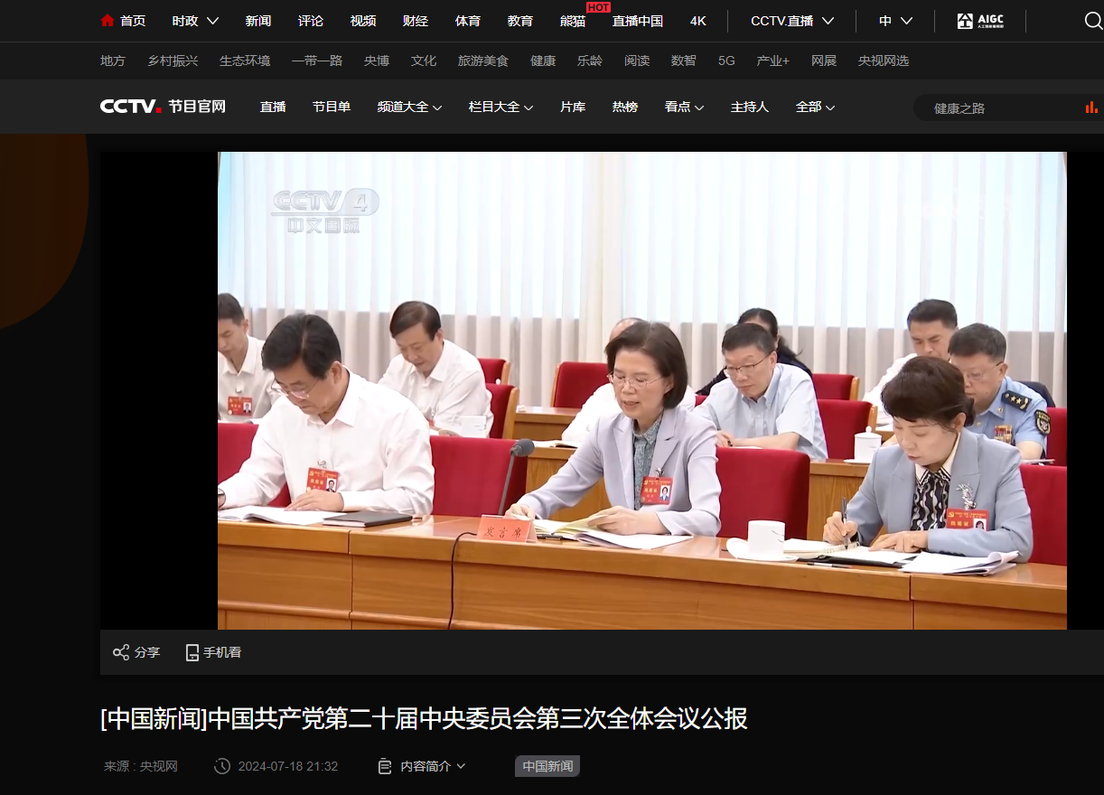Open the 热榜 tab
This screenshot has height=795, width=1104.
point(625,107)
